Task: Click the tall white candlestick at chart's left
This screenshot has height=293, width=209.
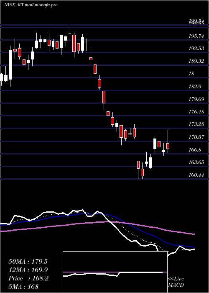Action: (x=10, y=64)
